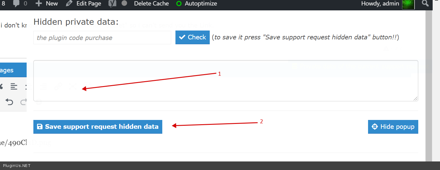Click the Yoast SEO icon
The height and width of the screenshot is (170, 440).
(x=112, y=4)
